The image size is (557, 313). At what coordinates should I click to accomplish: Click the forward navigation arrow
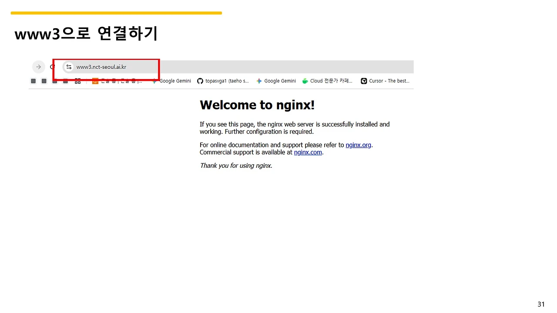(x=39, y=67)
